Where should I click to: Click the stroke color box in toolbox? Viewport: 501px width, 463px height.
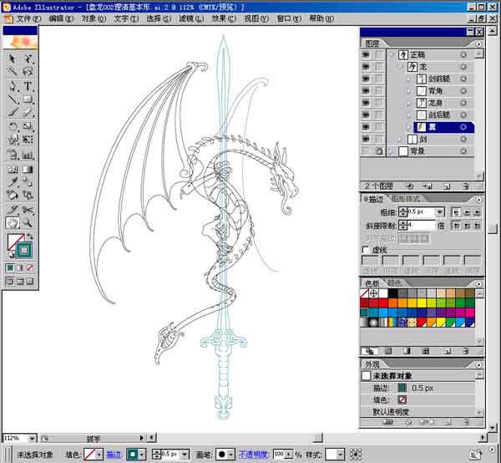[24, 250]
